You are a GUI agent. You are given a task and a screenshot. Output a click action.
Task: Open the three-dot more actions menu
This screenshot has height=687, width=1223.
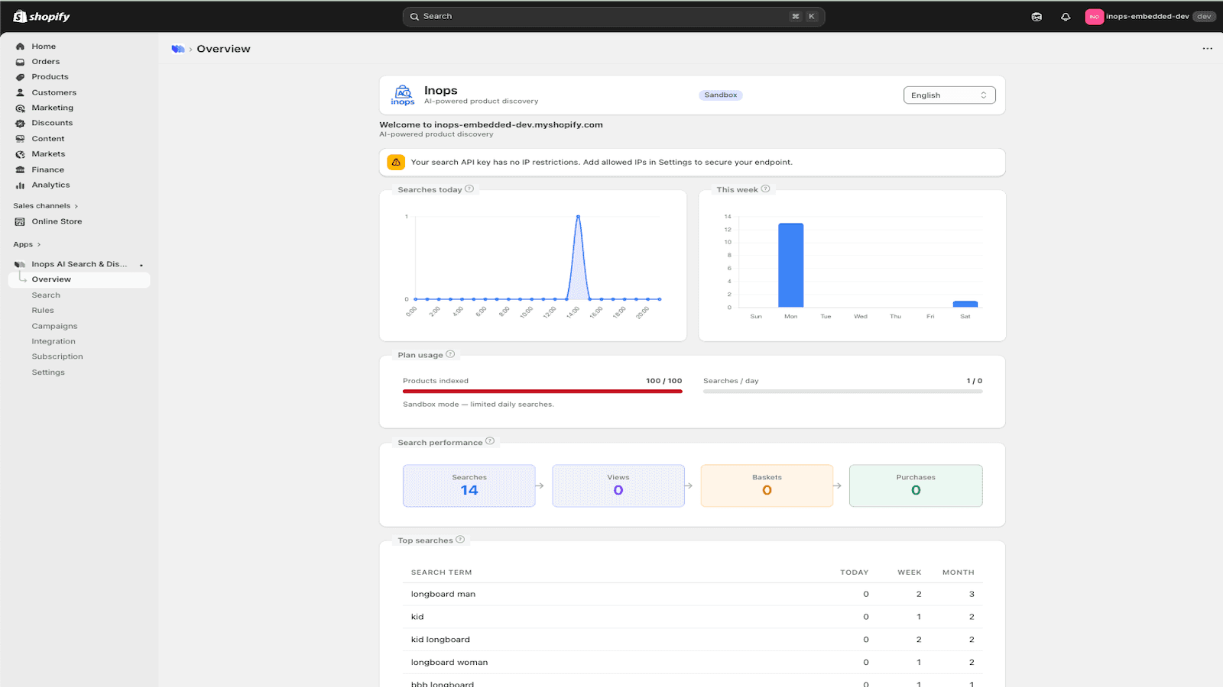[x=1207, y=49]
